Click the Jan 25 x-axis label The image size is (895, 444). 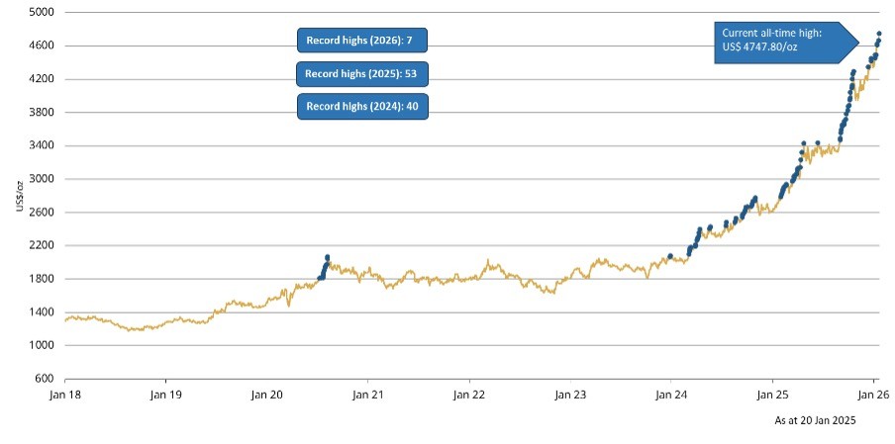coord(772,395)
